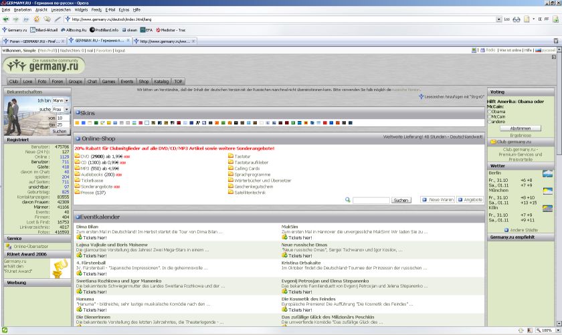Click the IE toolbar button
The height and width of the screenshot is (335, 562).
[540, 19]
